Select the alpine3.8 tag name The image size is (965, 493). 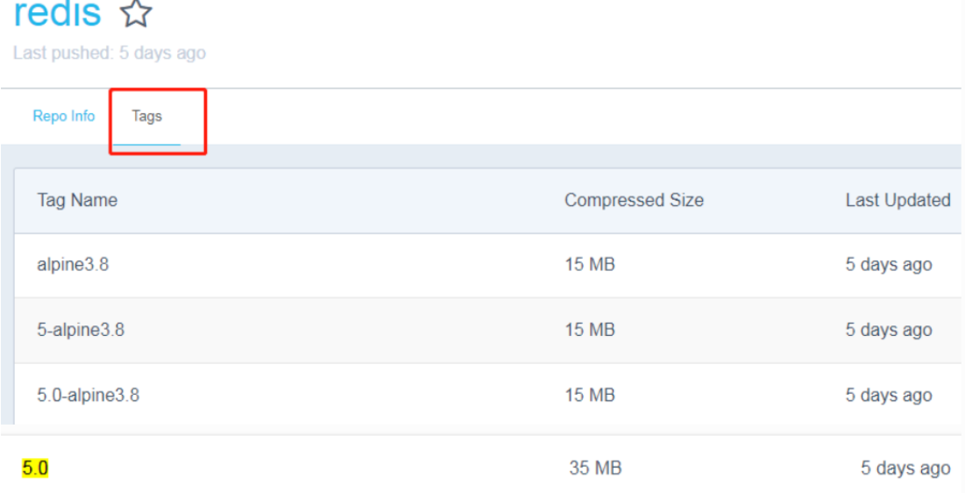pos(73,264)
